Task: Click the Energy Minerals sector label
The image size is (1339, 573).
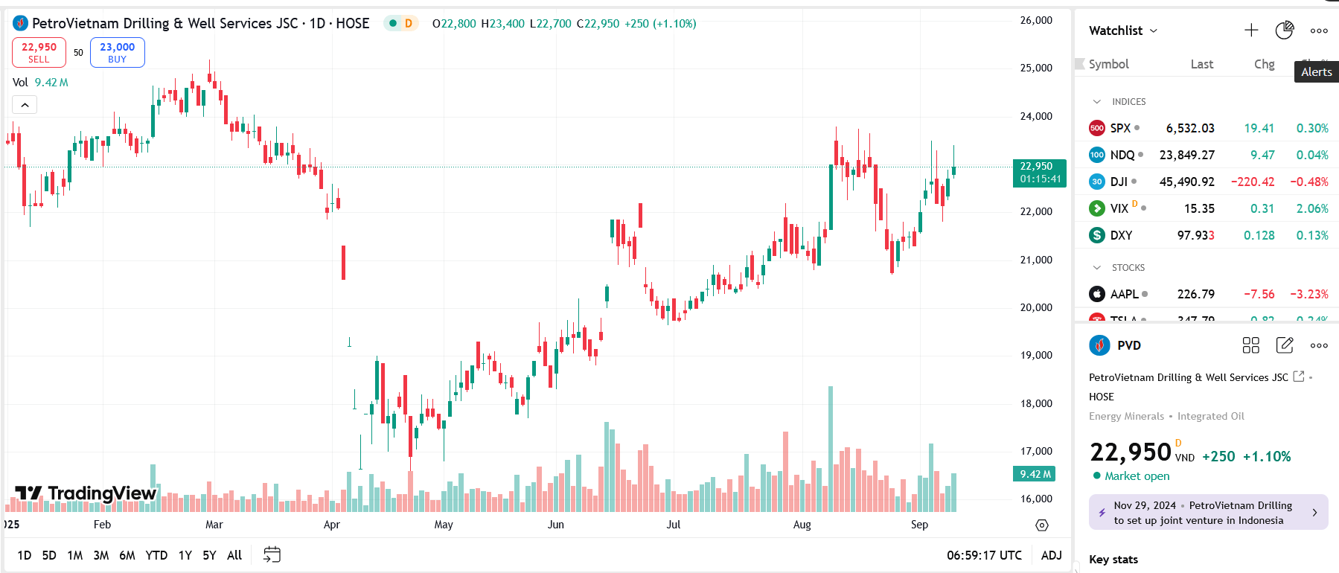Action: click(1126, 416)
